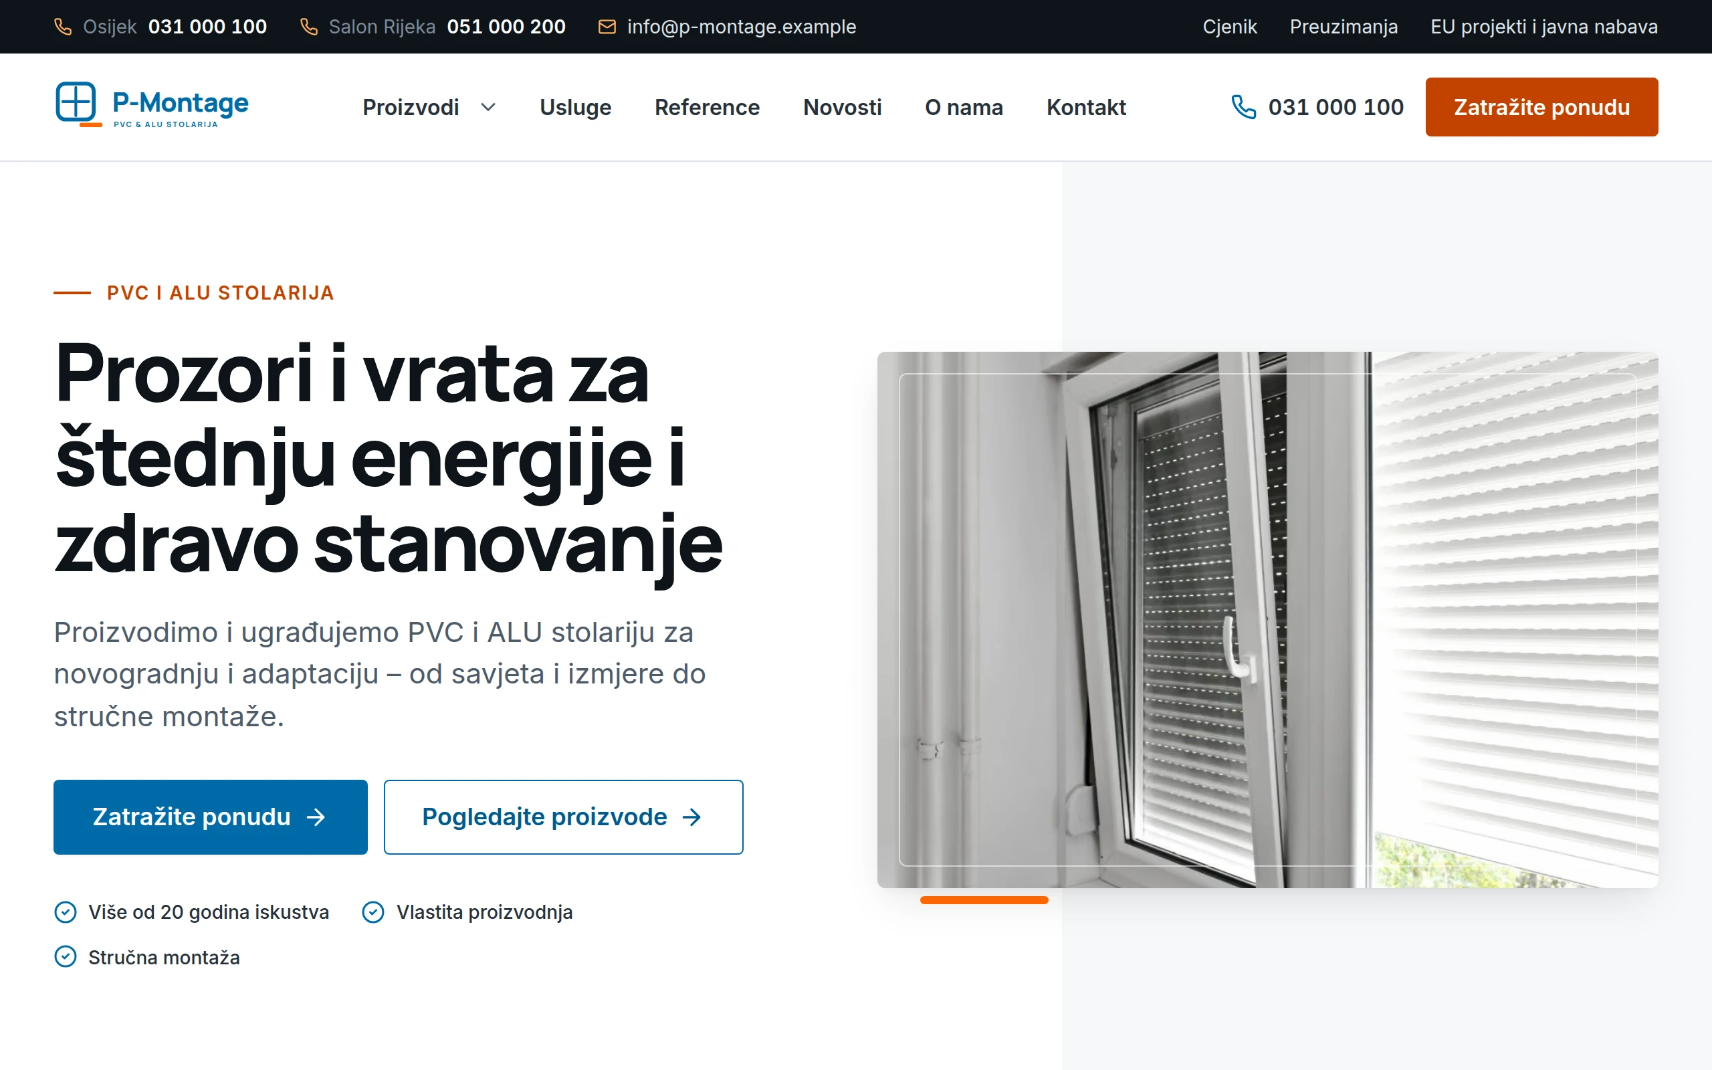
Task: Open the Proizvodi menu
Action: click(x=411, y=107)
